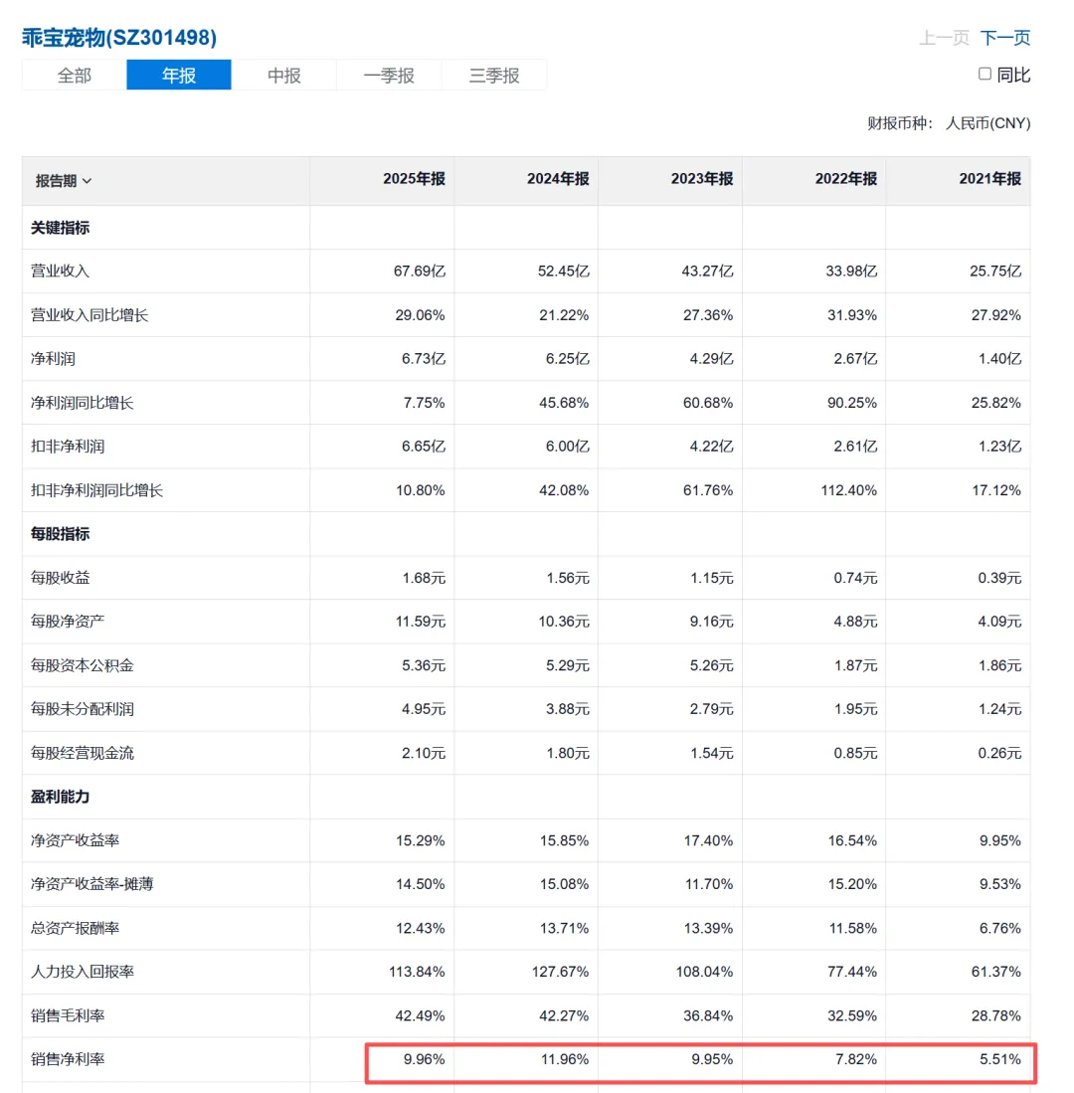Select the 2022年报 column header
This screenshot has height=1093, width=1074.
[846, 179]
